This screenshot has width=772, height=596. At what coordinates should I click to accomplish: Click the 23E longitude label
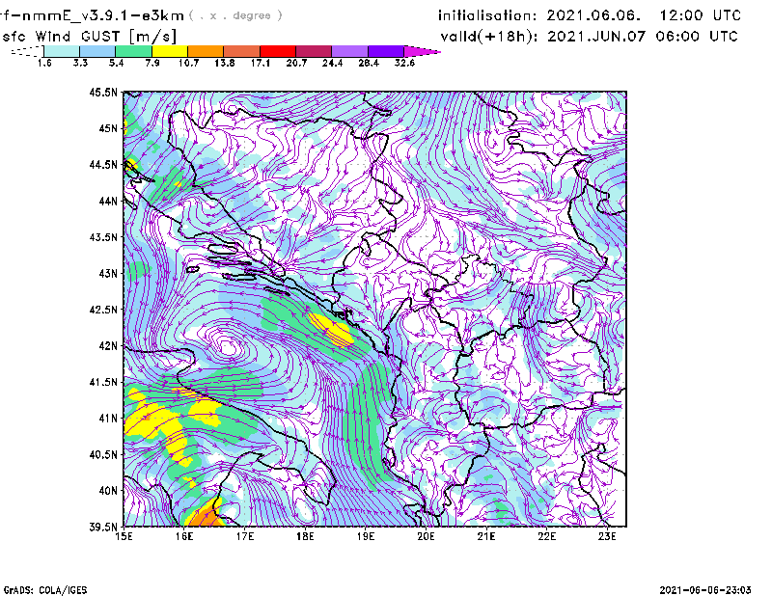[607, 536]
